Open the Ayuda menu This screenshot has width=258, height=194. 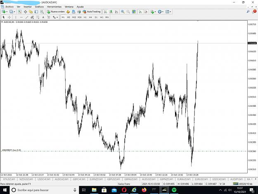coord(80,7)
